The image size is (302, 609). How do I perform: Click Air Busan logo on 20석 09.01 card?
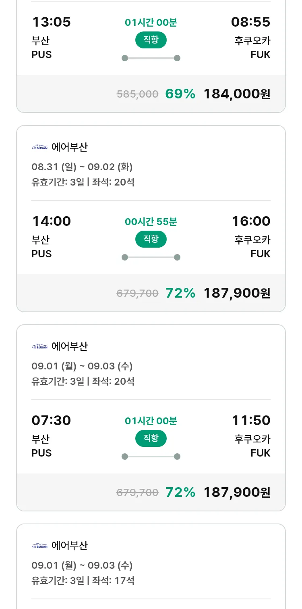pyautogui.click(x=39, y=346)
